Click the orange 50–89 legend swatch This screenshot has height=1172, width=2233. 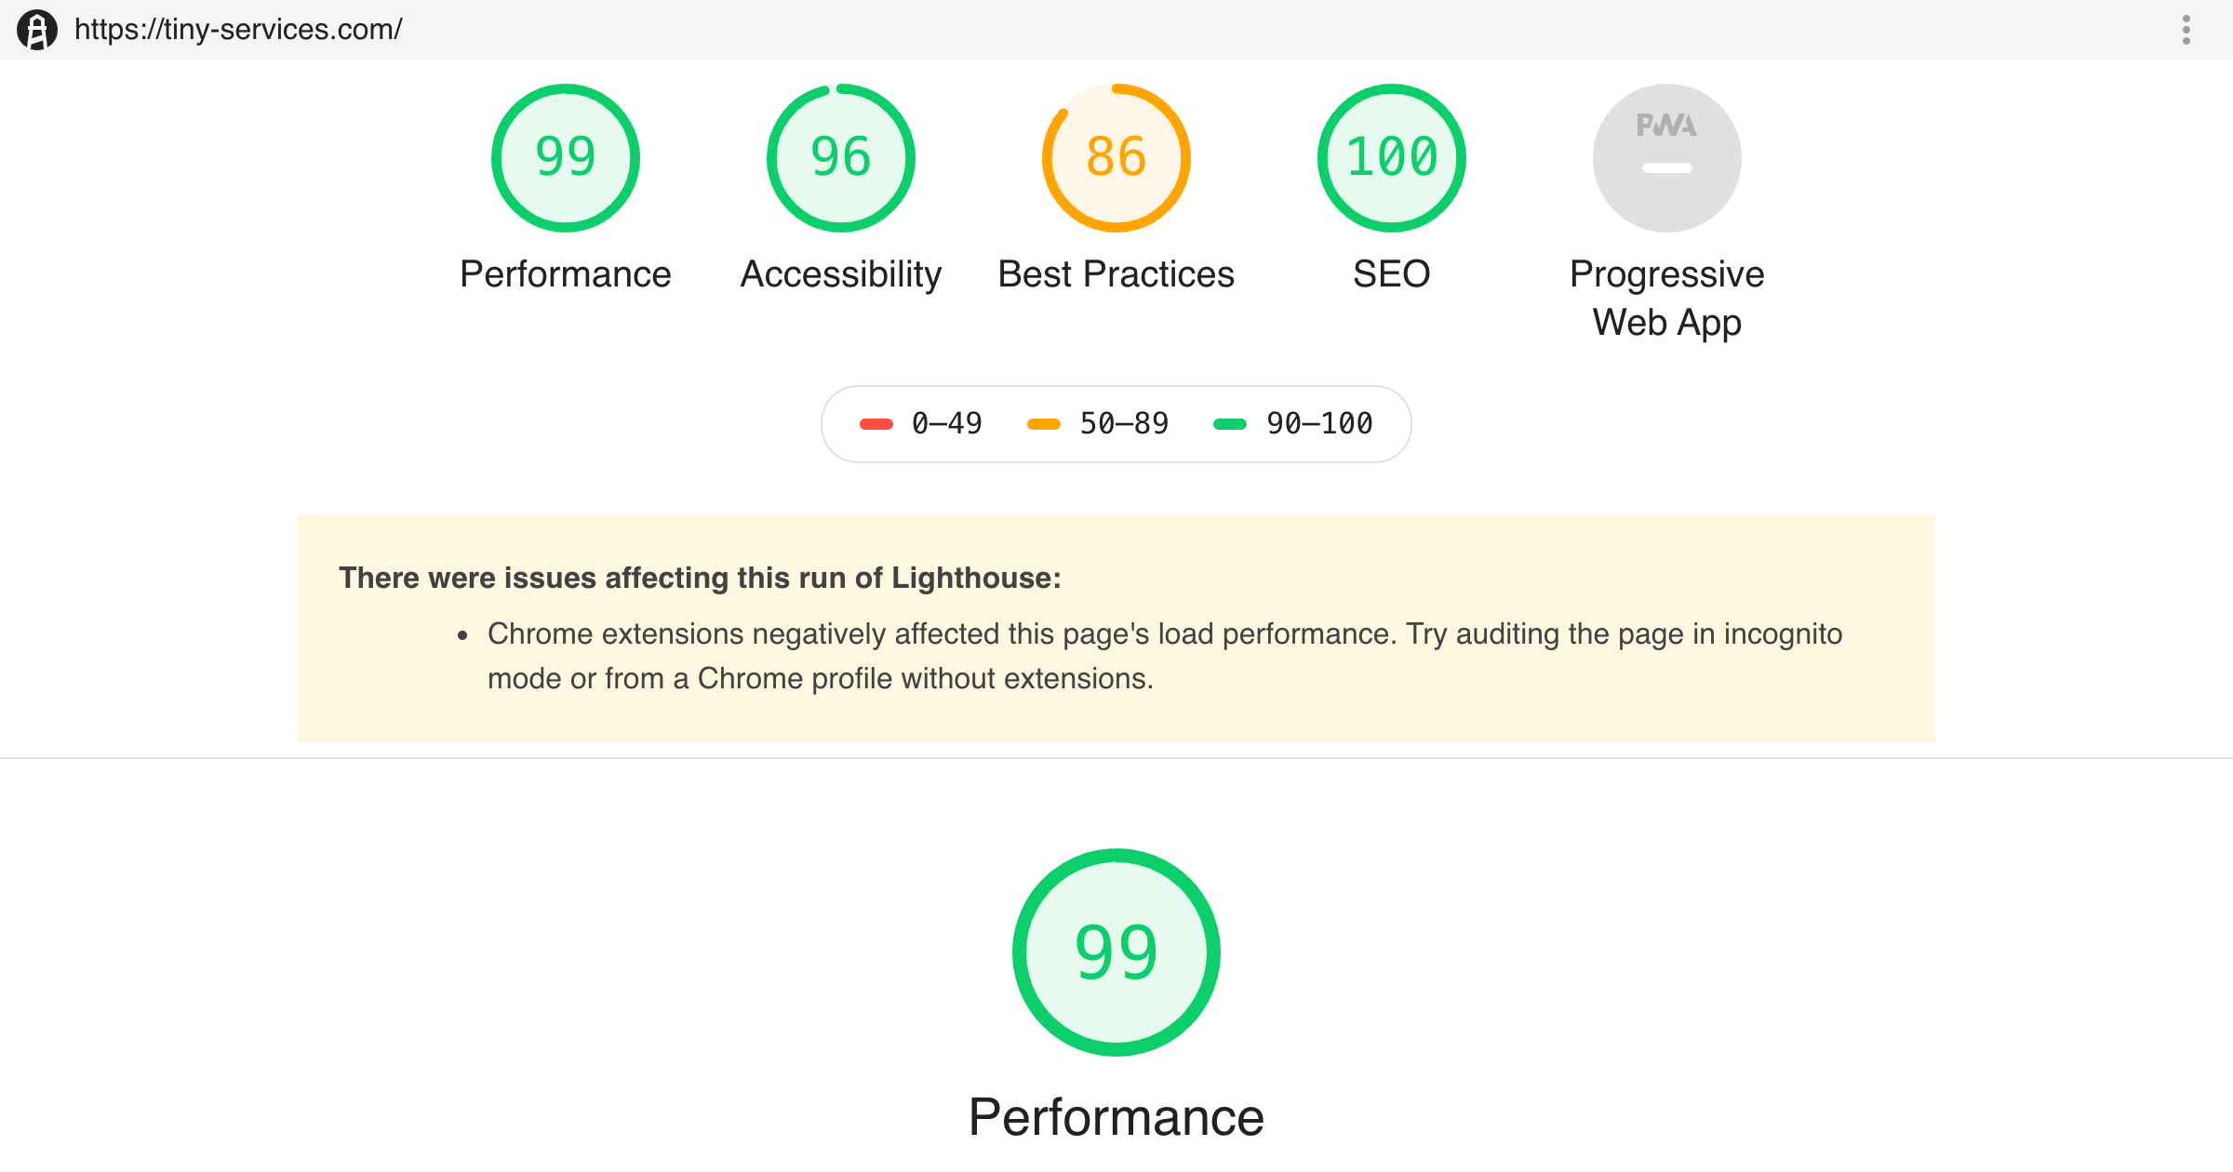click(1044, 424)
